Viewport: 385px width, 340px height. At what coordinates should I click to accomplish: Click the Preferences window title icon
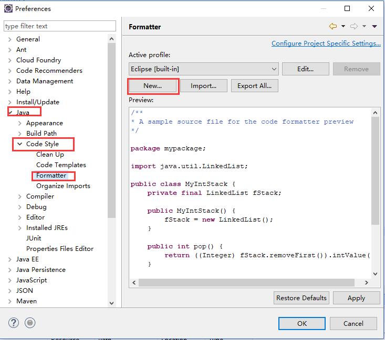point(8,8)
